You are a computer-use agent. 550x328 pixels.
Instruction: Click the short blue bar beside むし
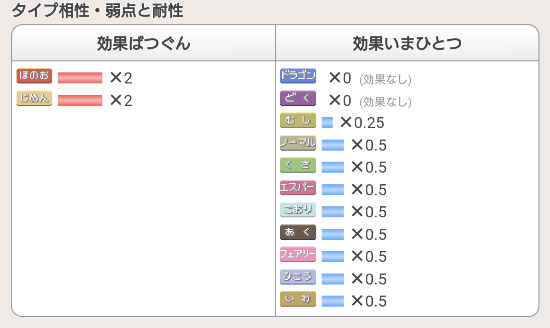(x=327, y=123)
